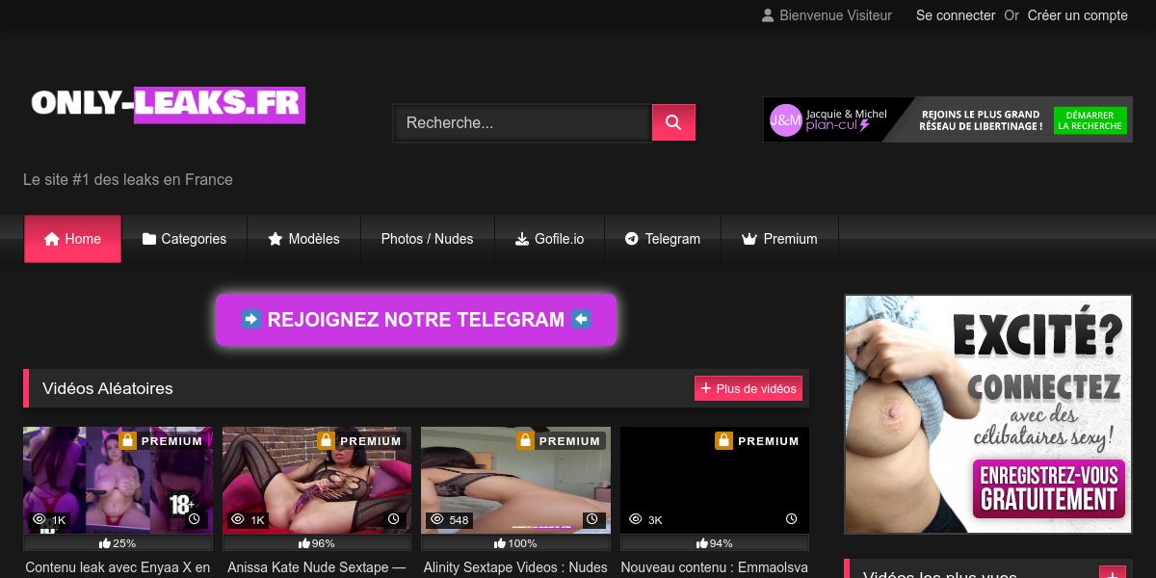Screen dimensions: 1156x578
Task: Click the thumbs-up 100% rating
Action: 515,543
